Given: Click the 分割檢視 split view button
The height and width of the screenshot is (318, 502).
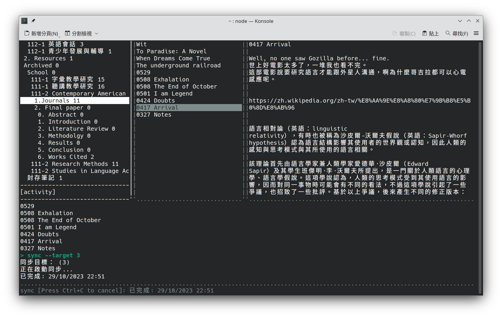Looking at the screenshot, I should point(79,33).
